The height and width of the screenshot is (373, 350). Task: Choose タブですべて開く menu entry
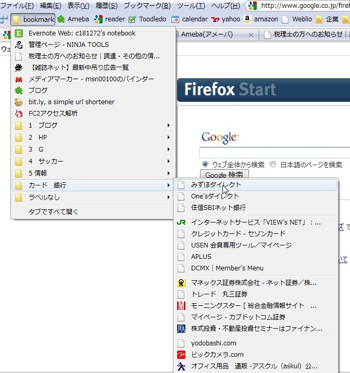coord(93,212)
